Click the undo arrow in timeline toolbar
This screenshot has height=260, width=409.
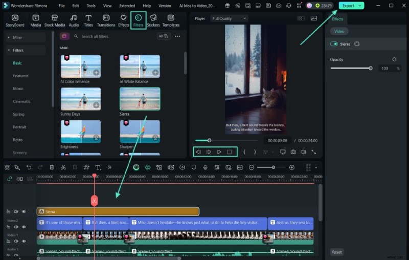(29, 167)
